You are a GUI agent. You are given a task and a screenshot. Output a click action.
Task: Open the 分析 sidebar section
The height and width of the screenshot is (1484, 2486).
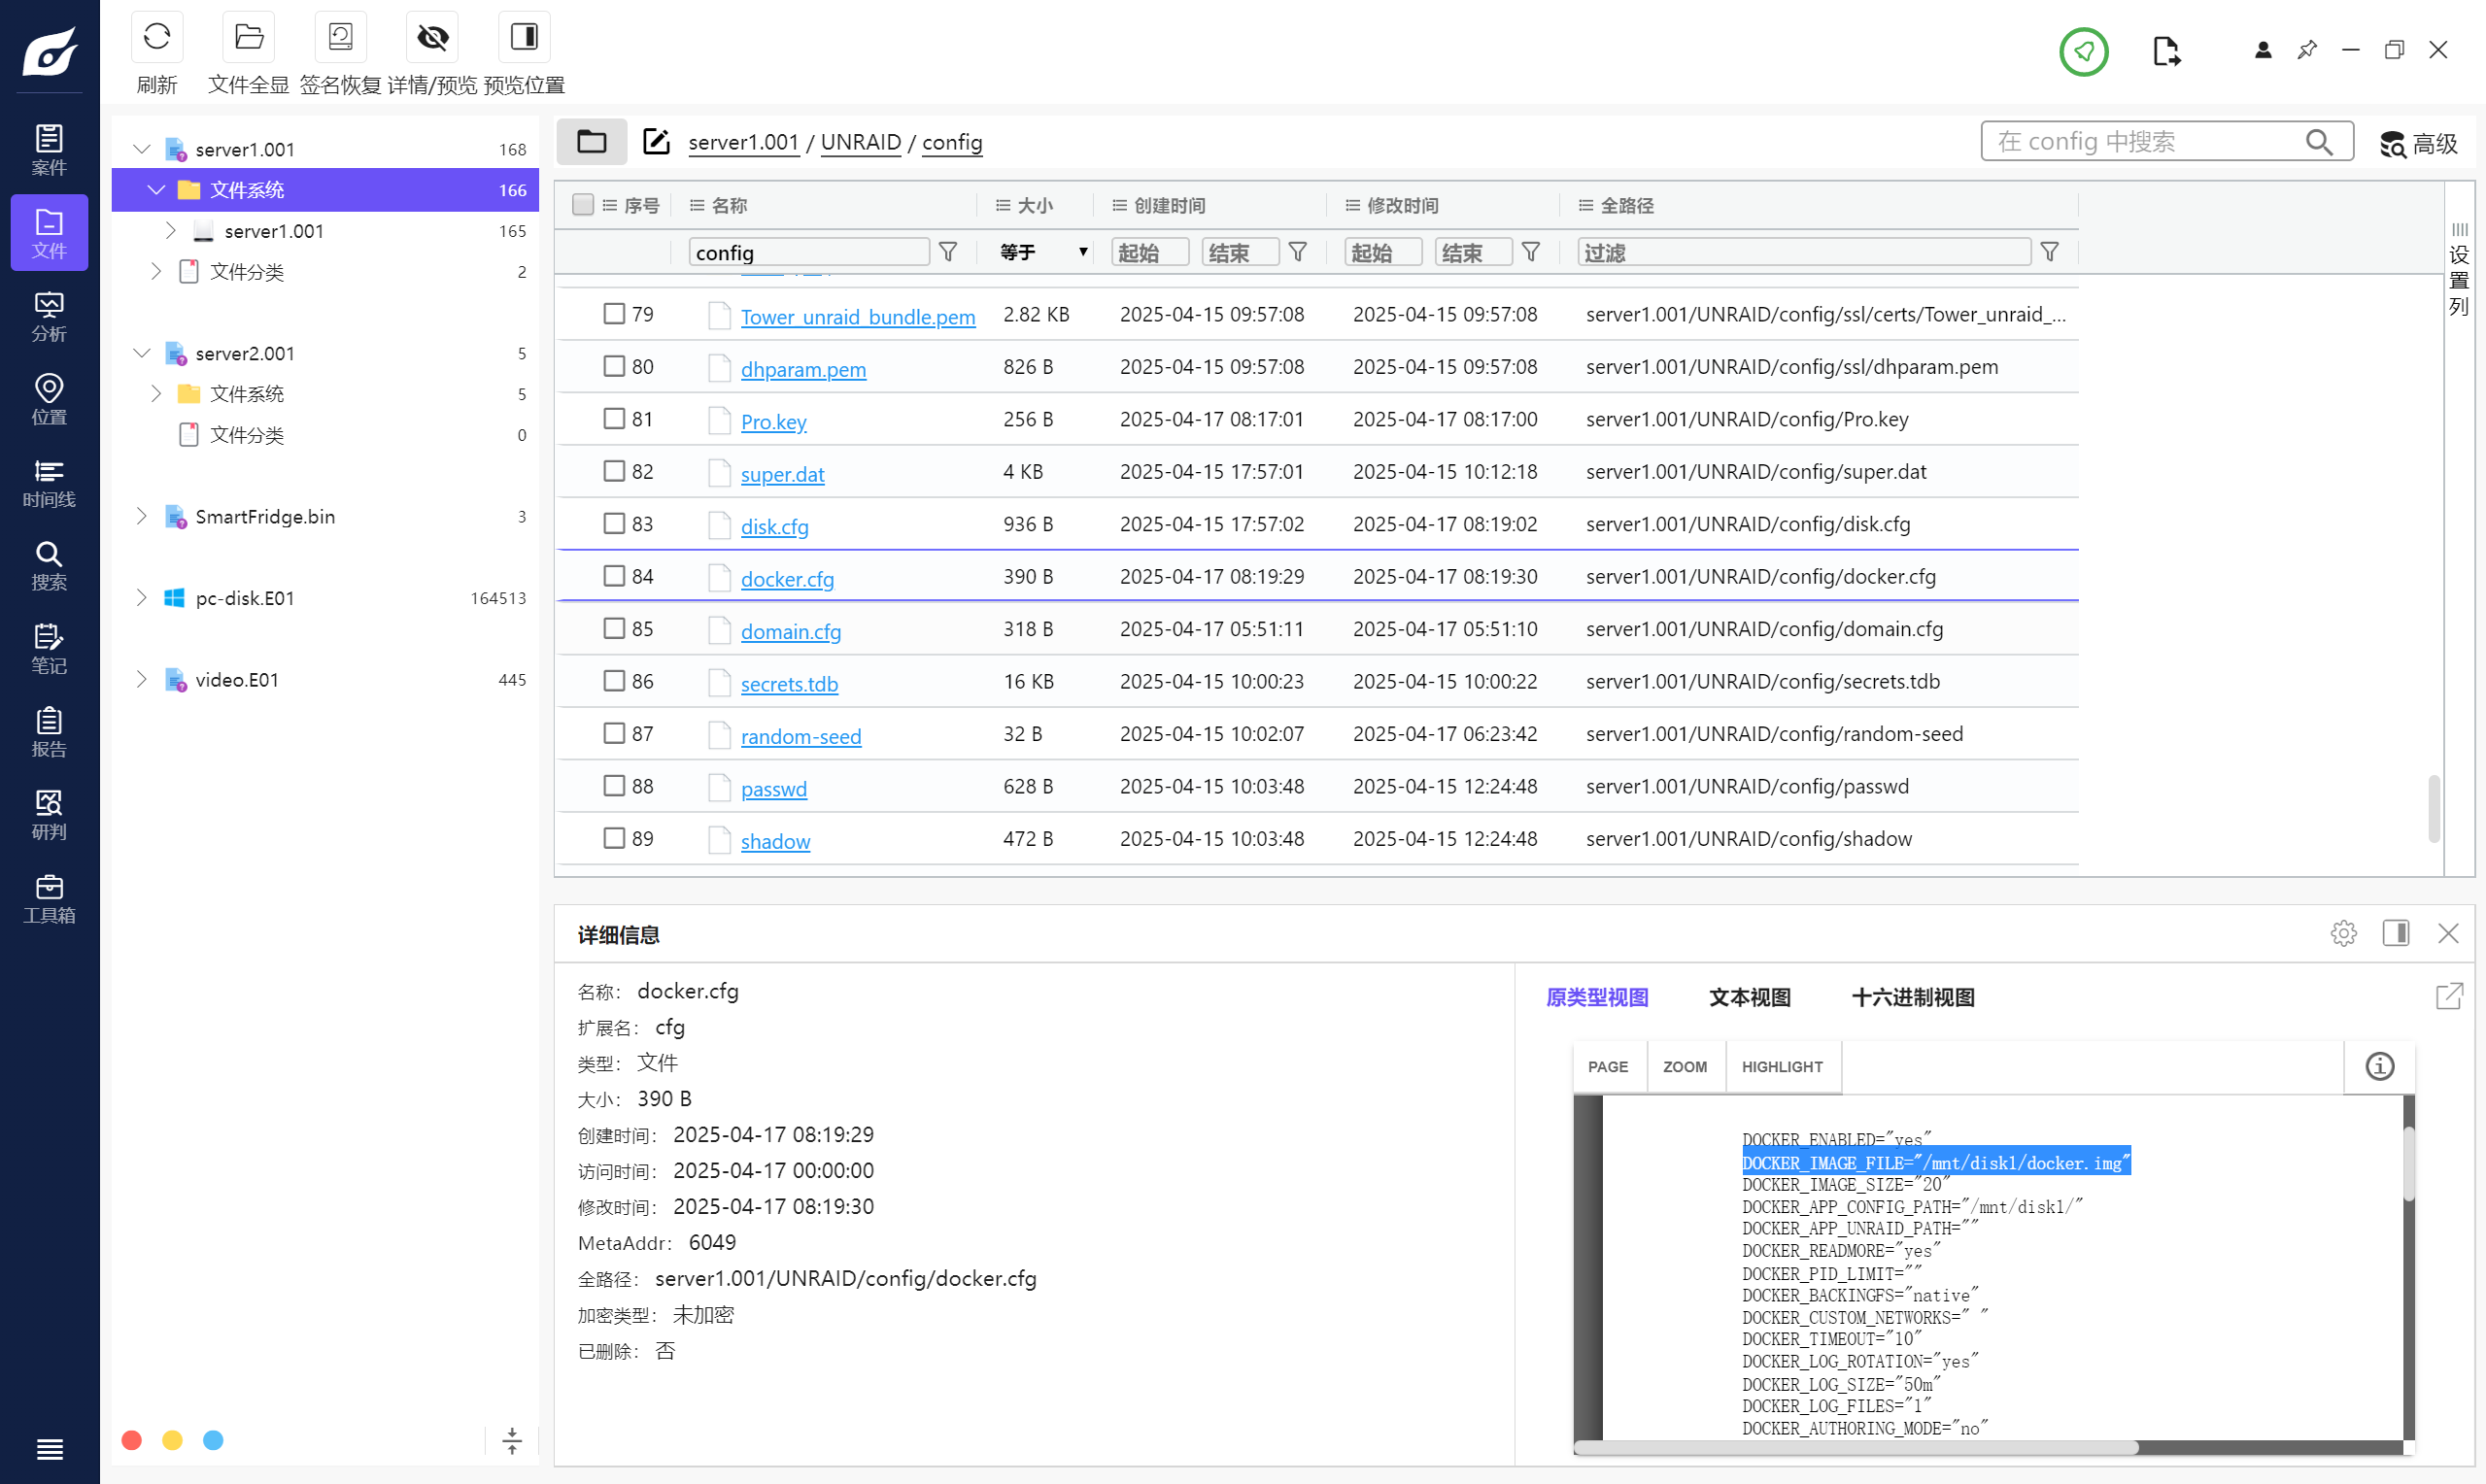click(49, 316)
